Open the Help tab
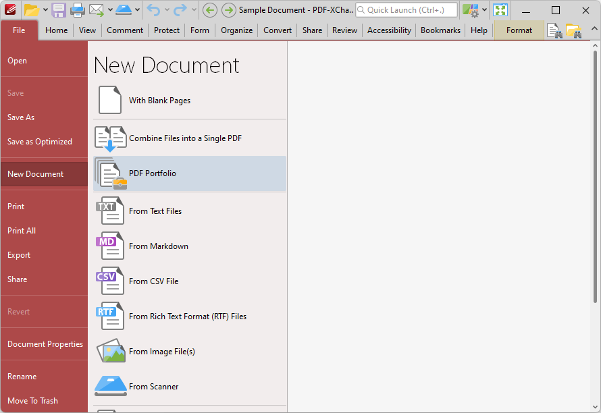Viewport: 601px width, 413px height. point(479,30)
